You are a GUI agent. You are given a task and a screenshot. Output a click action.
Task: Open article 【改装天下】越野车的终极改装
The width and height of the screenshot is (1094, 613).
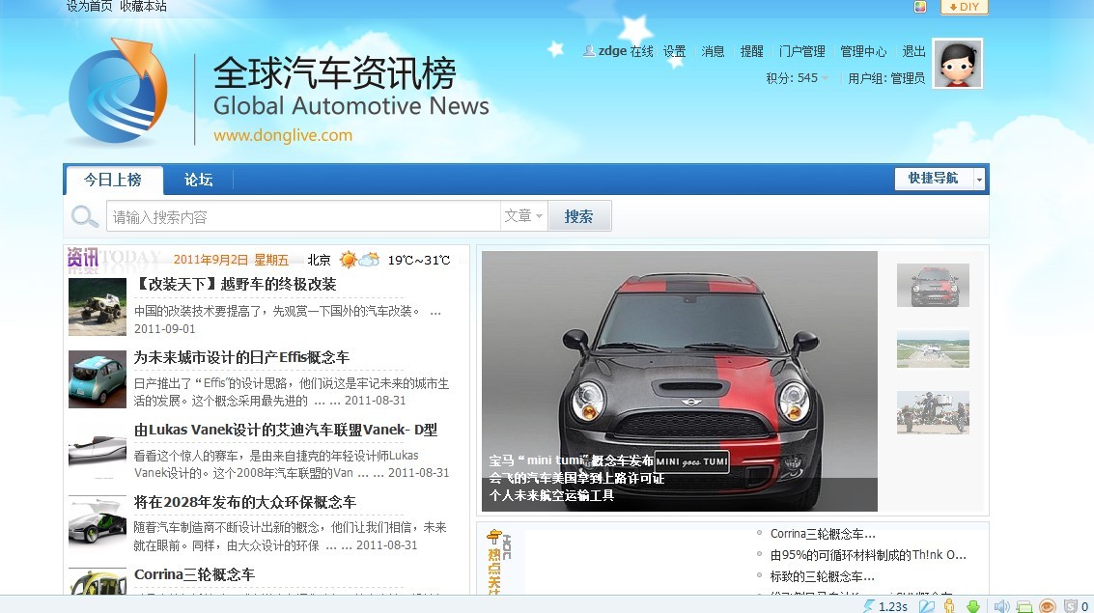236,284
